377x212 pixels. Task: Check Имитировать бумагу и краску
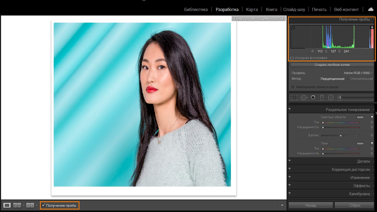292,87
